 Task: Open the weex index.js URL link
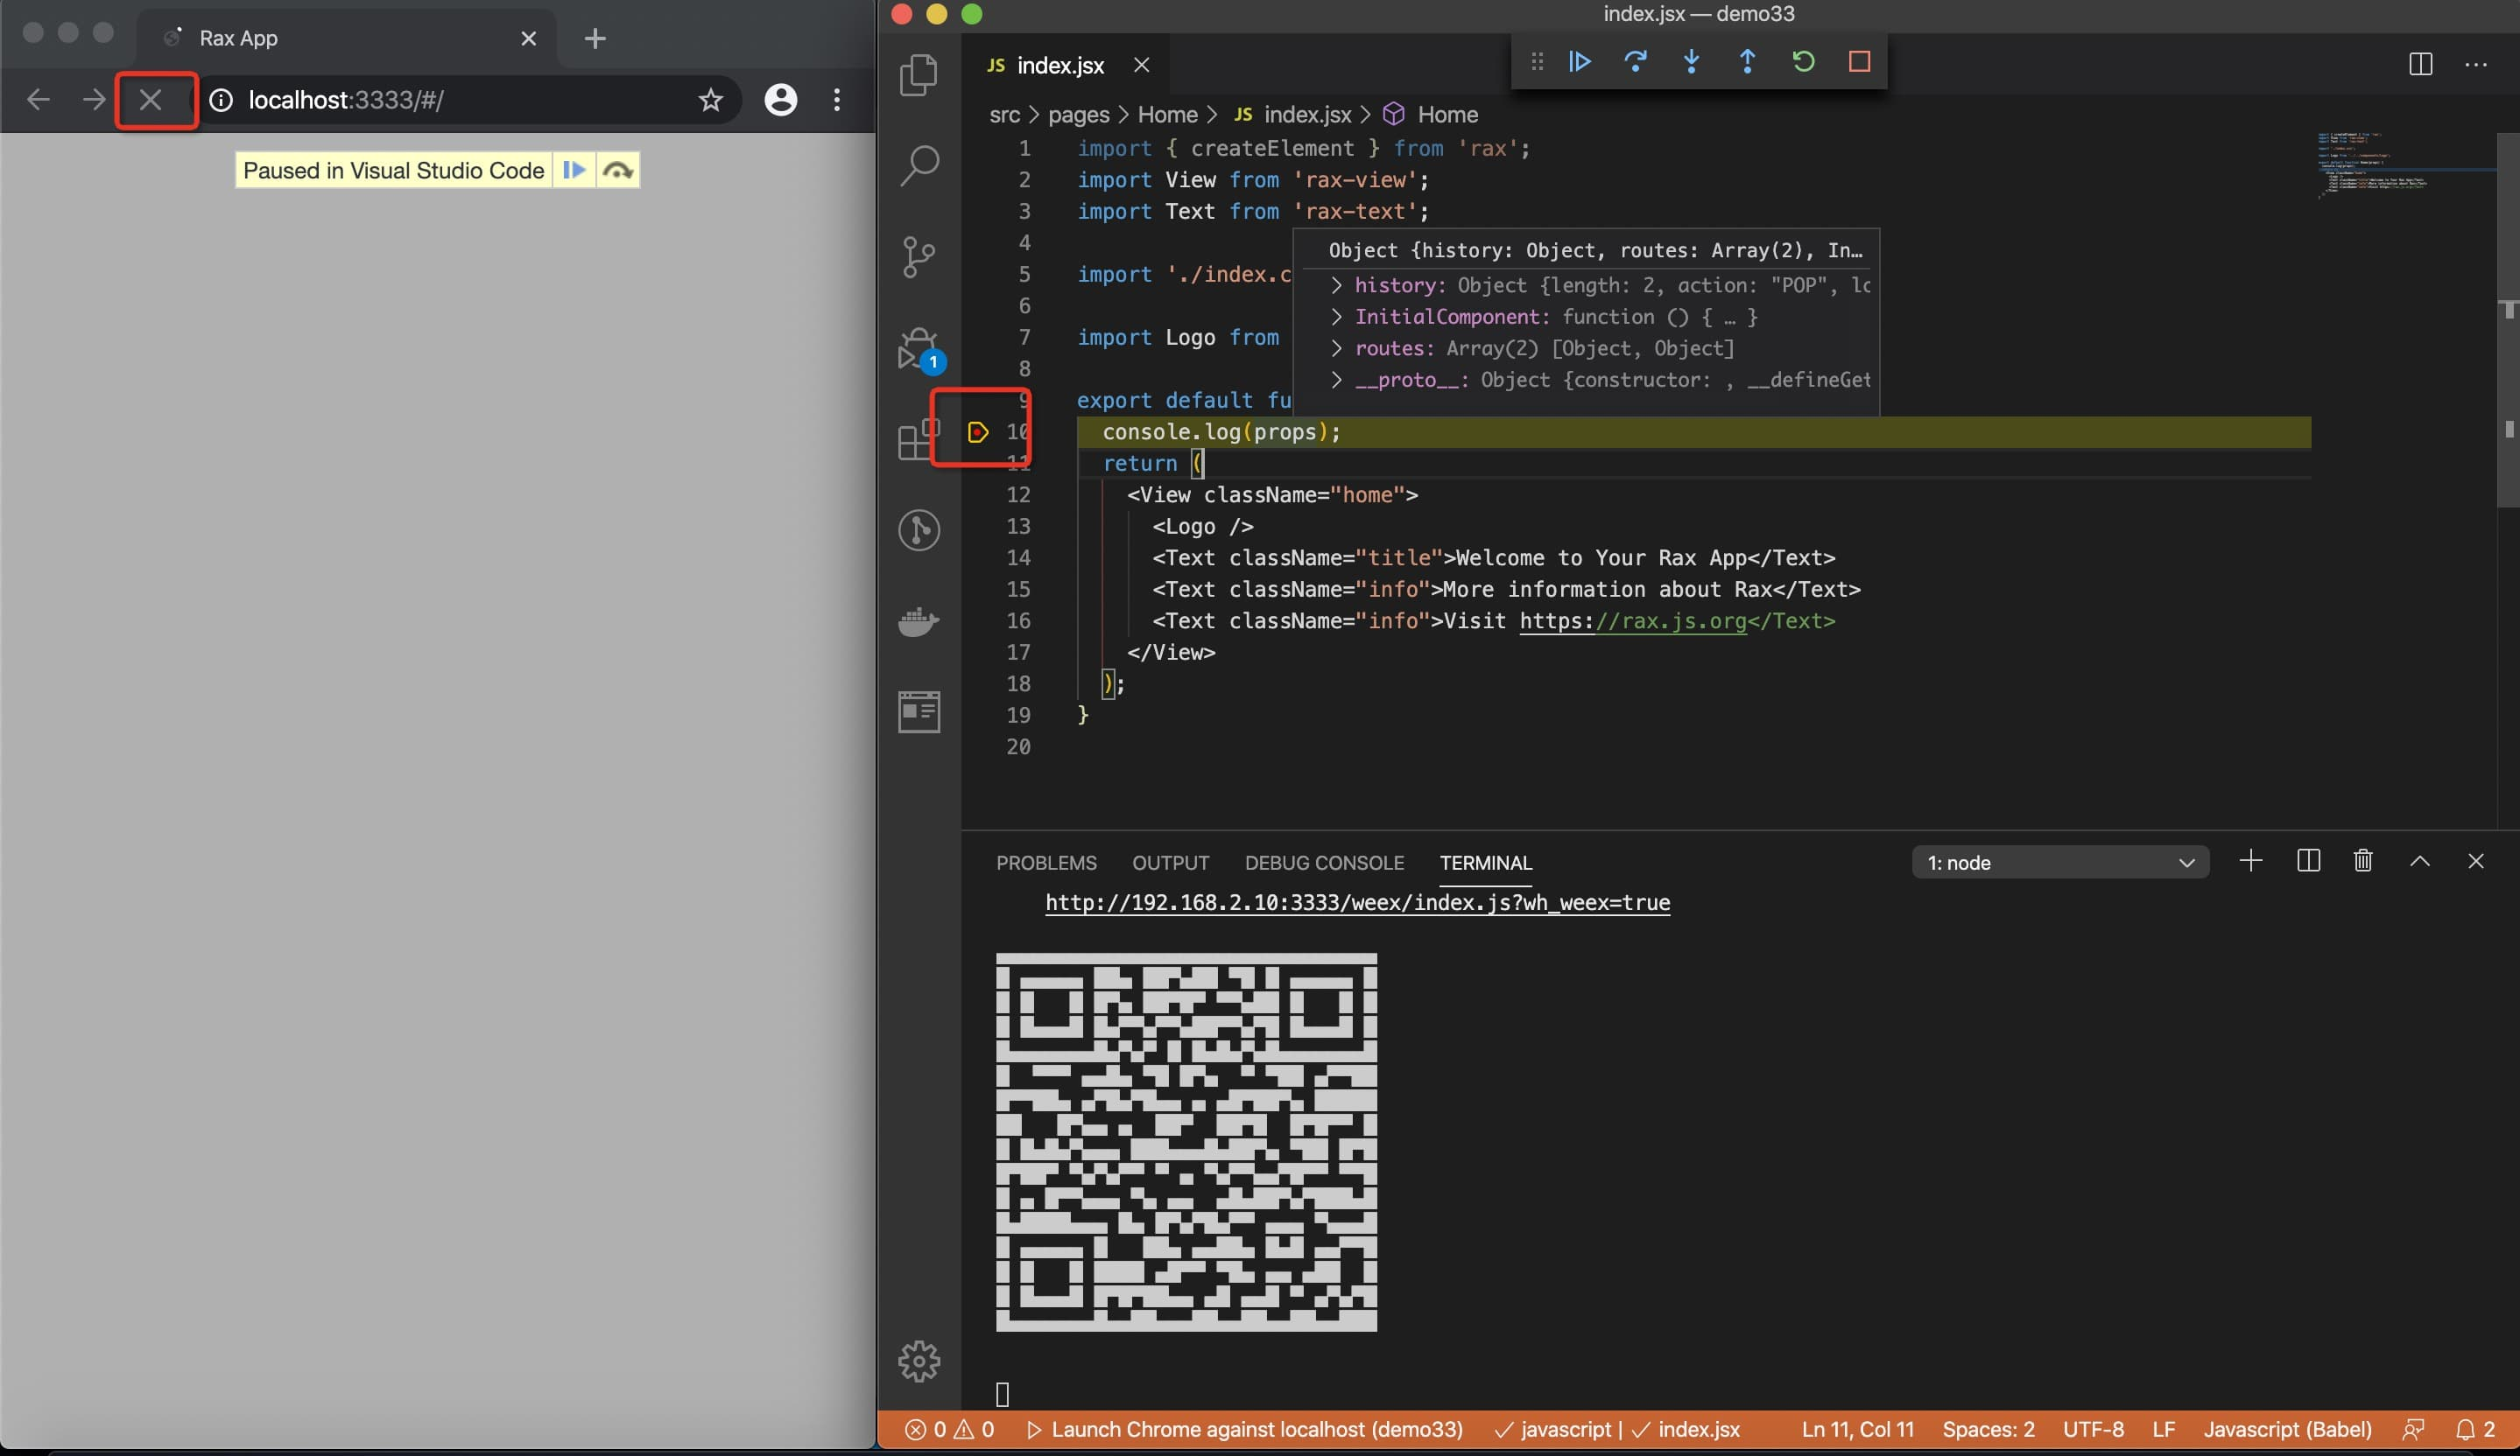(1357, 902)
